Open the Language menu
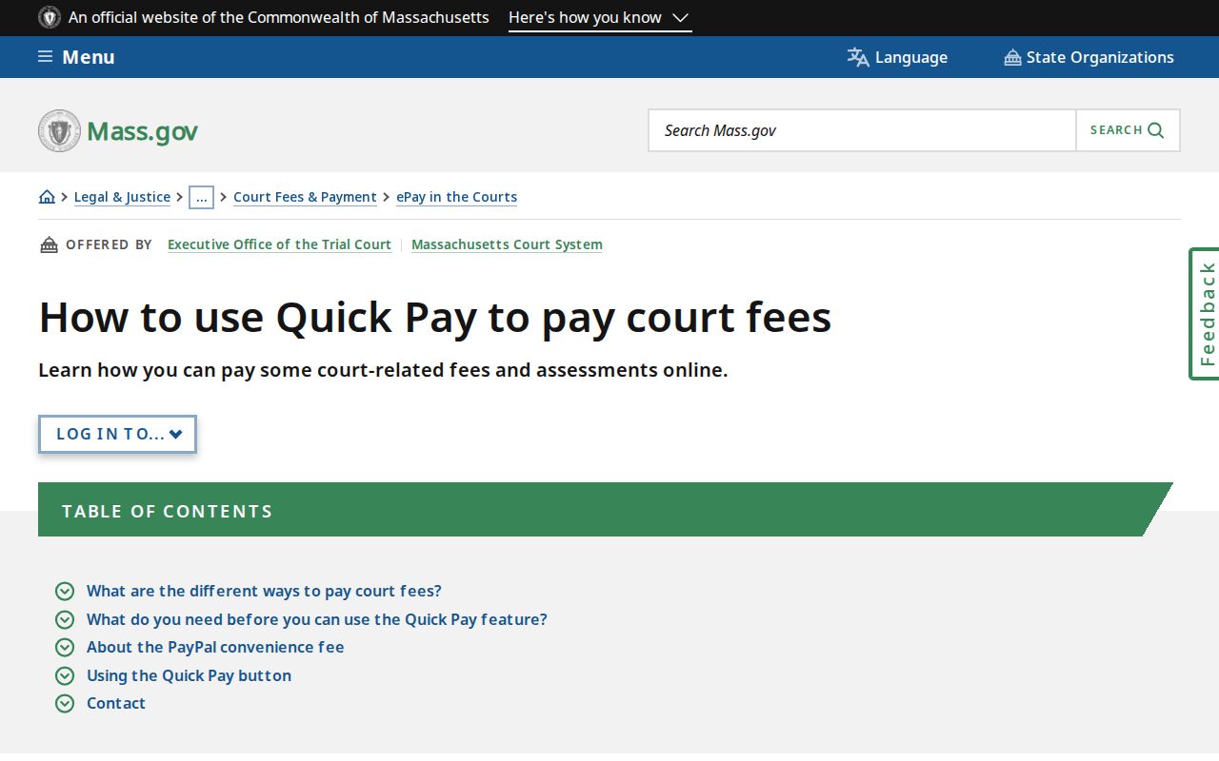1219x761 pixels. coord(897,57)
